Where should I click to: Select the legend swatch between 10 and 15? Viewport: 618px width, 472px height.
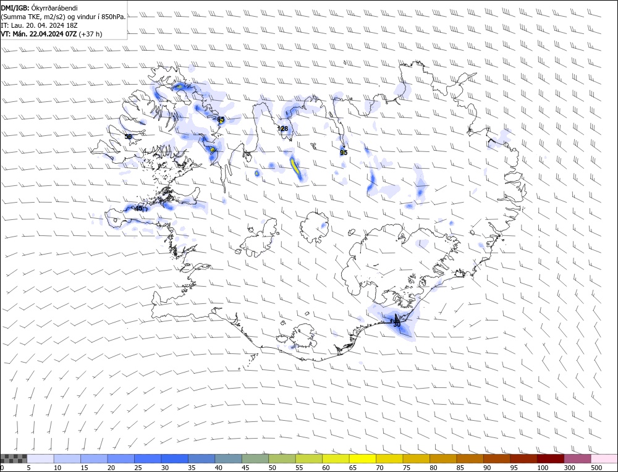click(67, 458)
